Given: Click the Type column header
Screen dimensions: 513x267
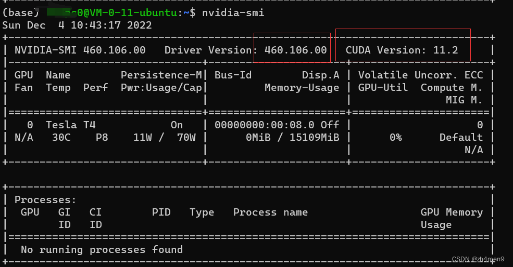Looking at the screenshot, I should coord(202,212).
